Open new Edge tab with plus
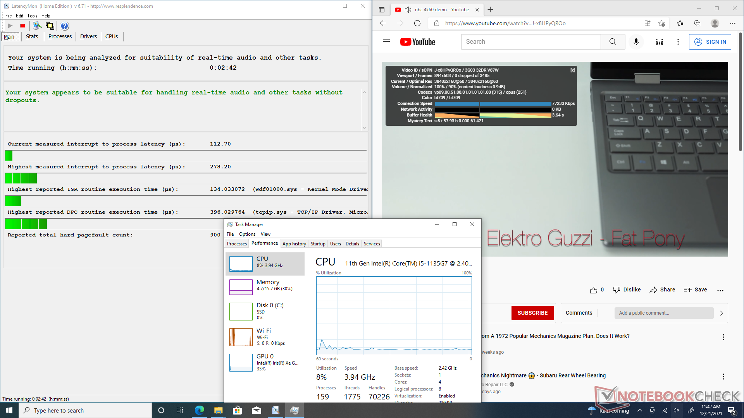The height and width of the screenshot is (418, 744). click(x=490, y=10)
